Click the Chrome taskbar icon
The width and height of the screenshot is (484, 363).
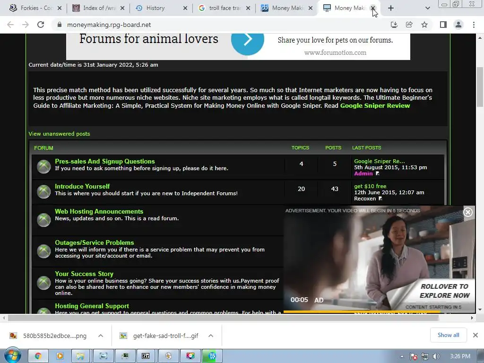coord(38,356)
